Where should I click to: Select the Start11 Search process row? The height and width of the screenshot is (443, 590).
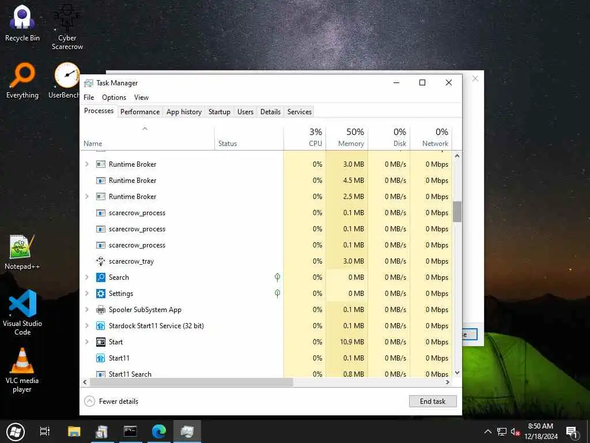click(266, 373)
